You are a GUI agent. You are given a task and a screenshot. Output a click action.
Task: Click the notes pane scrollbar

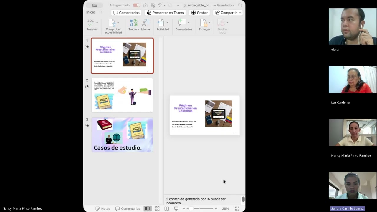click(243, 199)
